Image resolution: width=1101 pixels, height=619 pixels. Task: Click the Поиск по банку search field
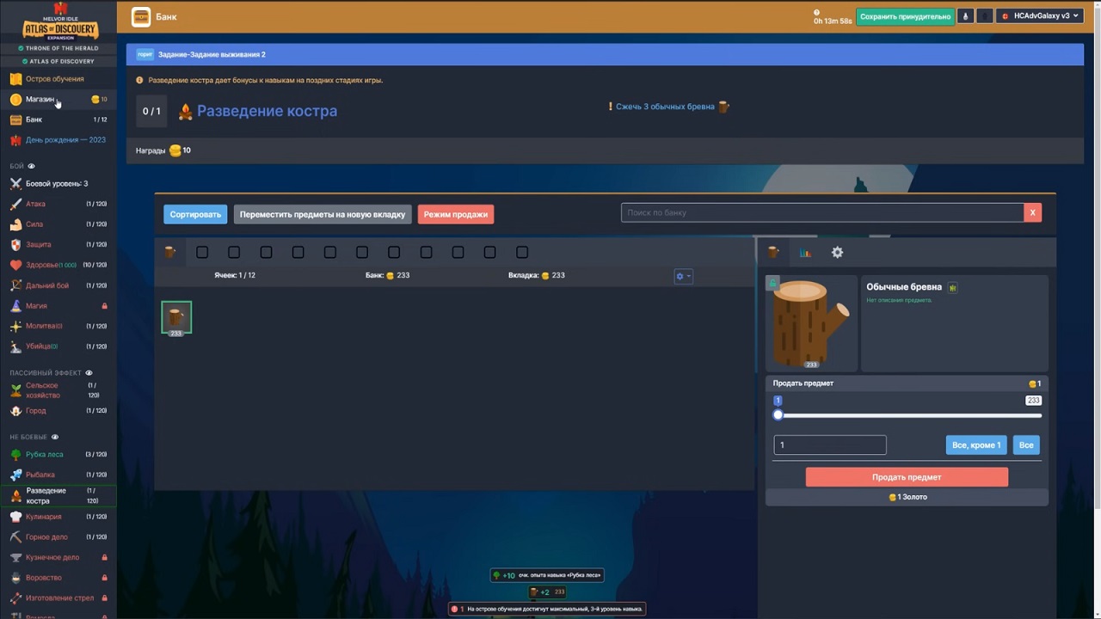(x=821, y=212)
